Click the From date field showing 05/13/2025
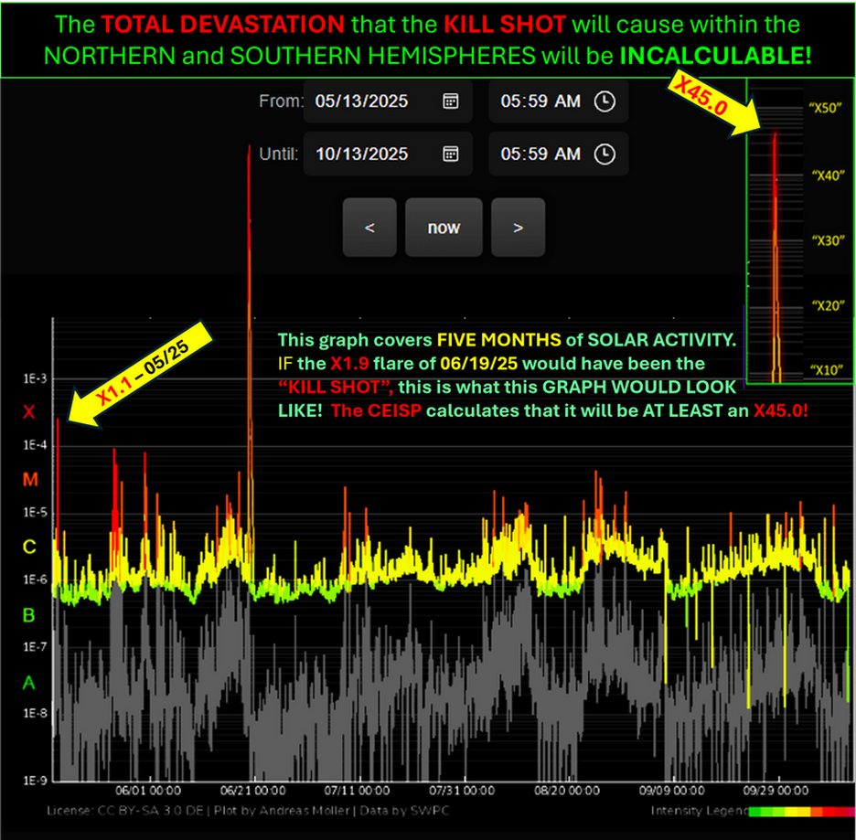Image resolution: width=856 pixels, height=840 pixels. tap(362, 101)
